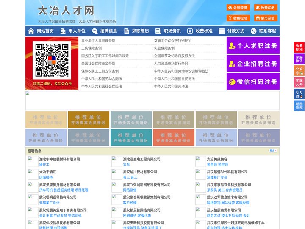
Task: Click the logo image of 武汉昊康健身器材有限公司
Action: [33, 187]
